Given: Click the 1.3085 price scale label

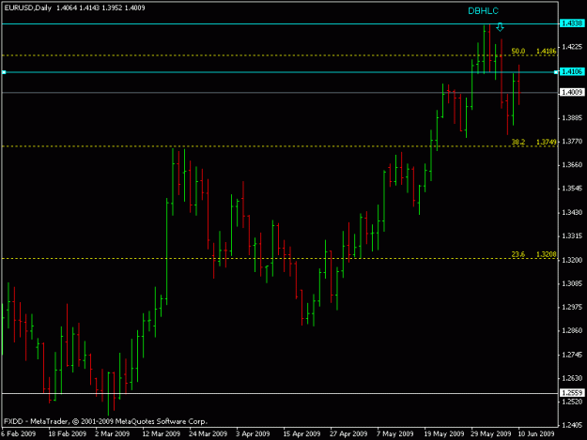Looking at the screenshot, I should pyautogui.click(x=572, y=283).
